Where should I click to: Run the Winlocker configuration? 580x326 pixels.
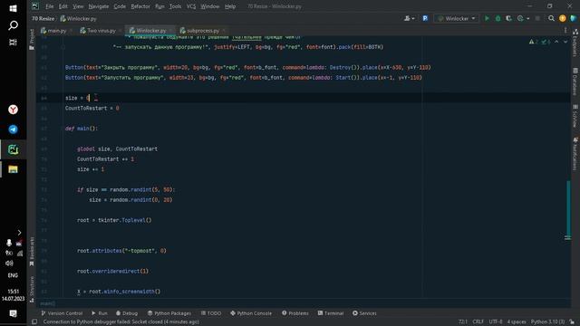(487, 18)
